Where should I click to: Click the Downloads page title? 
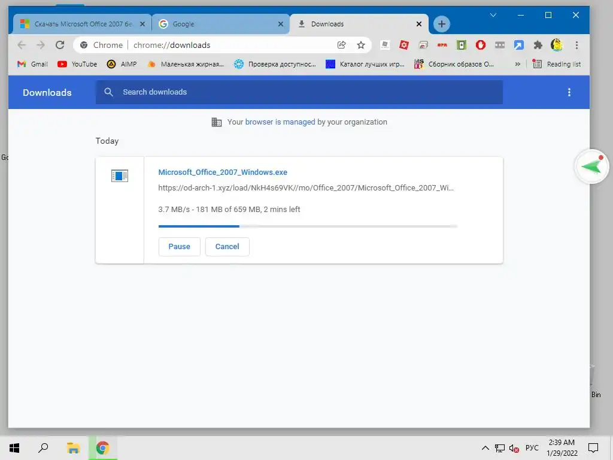pyautogui.click(x=47, y=93)
